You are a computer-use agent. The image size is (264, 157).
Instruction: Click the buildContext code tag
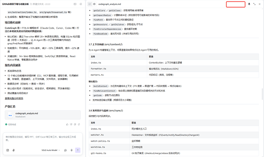tap(100, 86)
